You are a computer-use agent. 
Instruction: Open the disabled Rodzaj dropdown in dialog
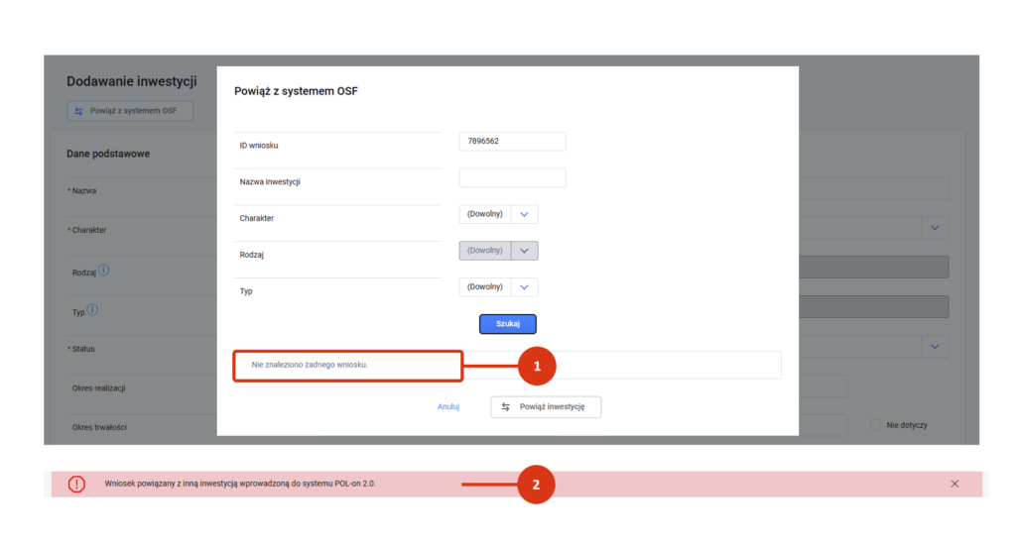(x=498, y=251)
